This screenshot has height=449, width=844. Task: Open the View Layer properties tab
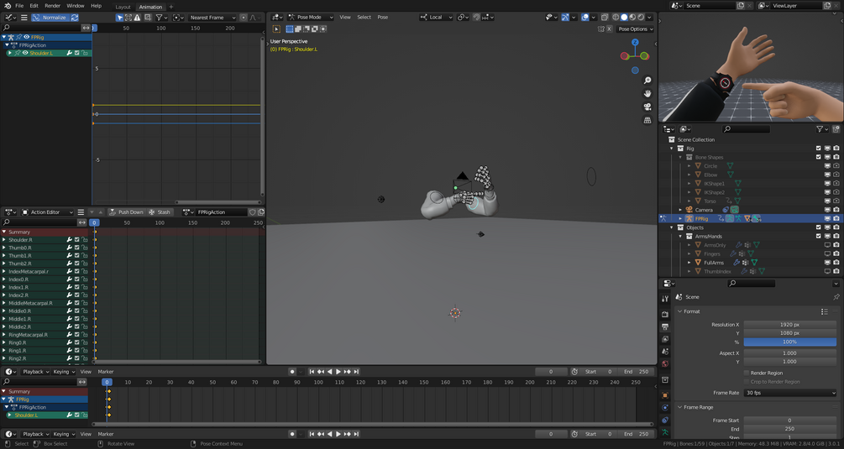point(665,339)
